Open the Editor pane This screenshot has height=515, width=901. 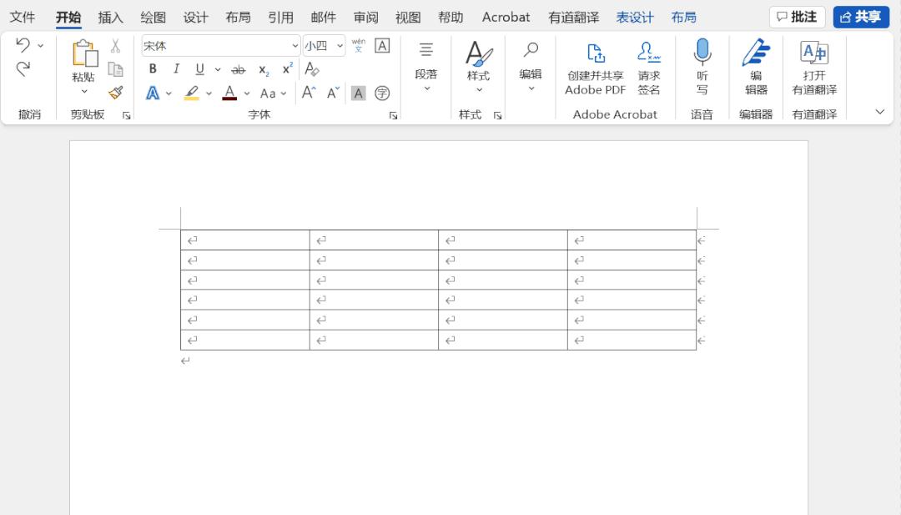coord(755,70)
